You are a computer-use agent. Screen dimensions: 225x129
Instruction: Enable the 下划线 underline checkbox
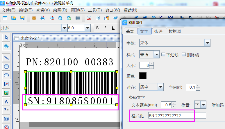[163, 54]
